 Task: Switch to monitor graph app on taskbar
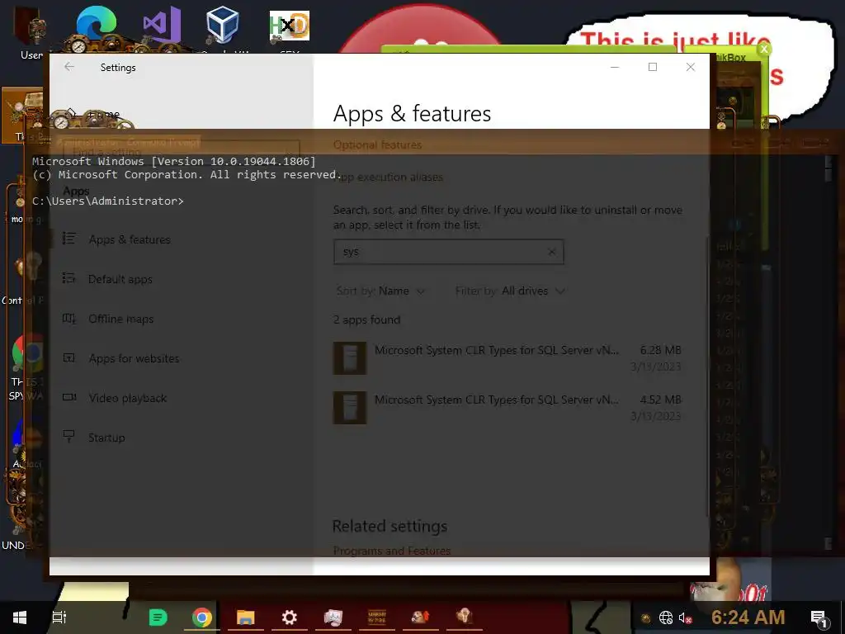click(x=333, y=617)
